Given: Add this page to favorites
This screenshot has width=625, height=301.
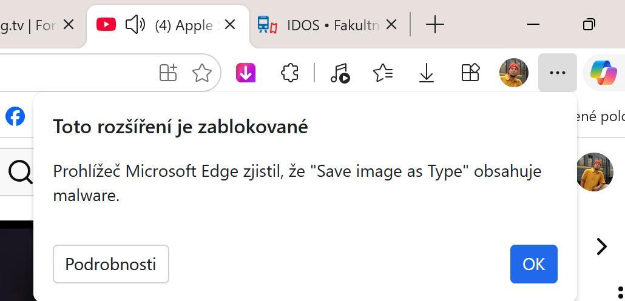Looking at the screenshot, I should 201,73.
